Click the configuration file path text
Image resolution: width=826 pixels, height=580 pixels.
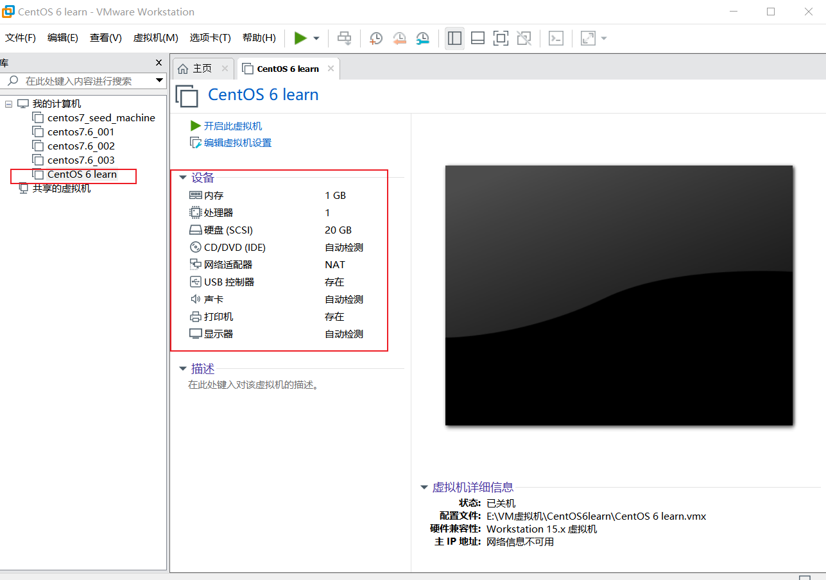tap(596, 516)
